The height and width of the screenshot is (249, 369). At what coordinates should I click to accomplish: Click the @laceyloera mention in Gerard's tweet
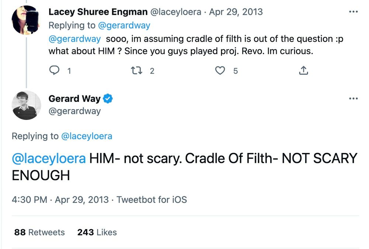point(49,158)
